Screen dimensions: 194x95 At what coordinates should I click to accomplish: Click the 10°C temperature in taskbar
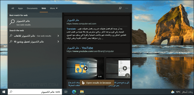(x=178, y=92)
